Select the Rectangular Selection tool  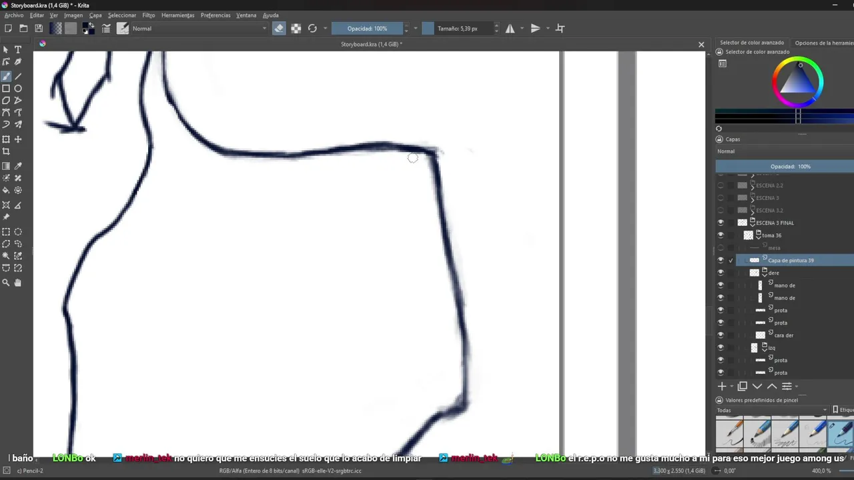[x=6, y=232]
